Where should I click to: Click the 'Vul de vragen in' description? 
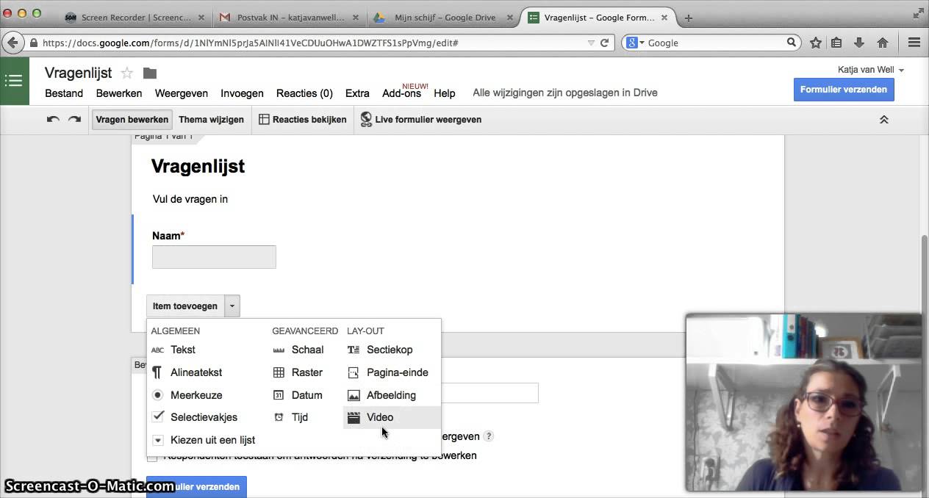coord(190,199)
